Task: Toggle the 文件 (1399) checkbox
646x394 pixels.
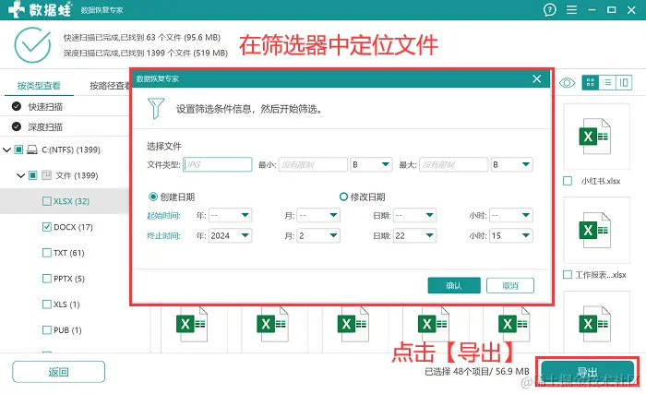Action: (x=32, y=175)
